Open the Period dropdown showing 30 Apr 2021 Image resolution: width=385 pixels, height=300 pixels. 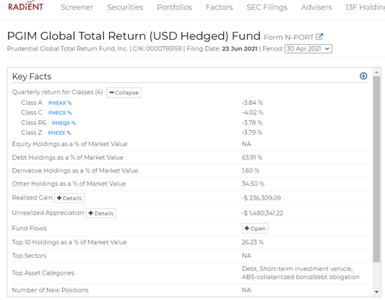pyautogui.click(x=308, y=48)
